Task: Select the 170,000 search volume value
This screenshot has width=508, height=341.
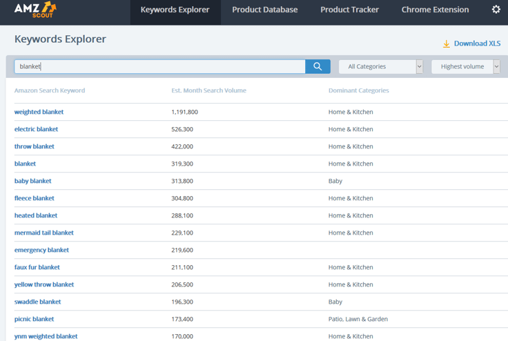Action: (x=182, y=336)
